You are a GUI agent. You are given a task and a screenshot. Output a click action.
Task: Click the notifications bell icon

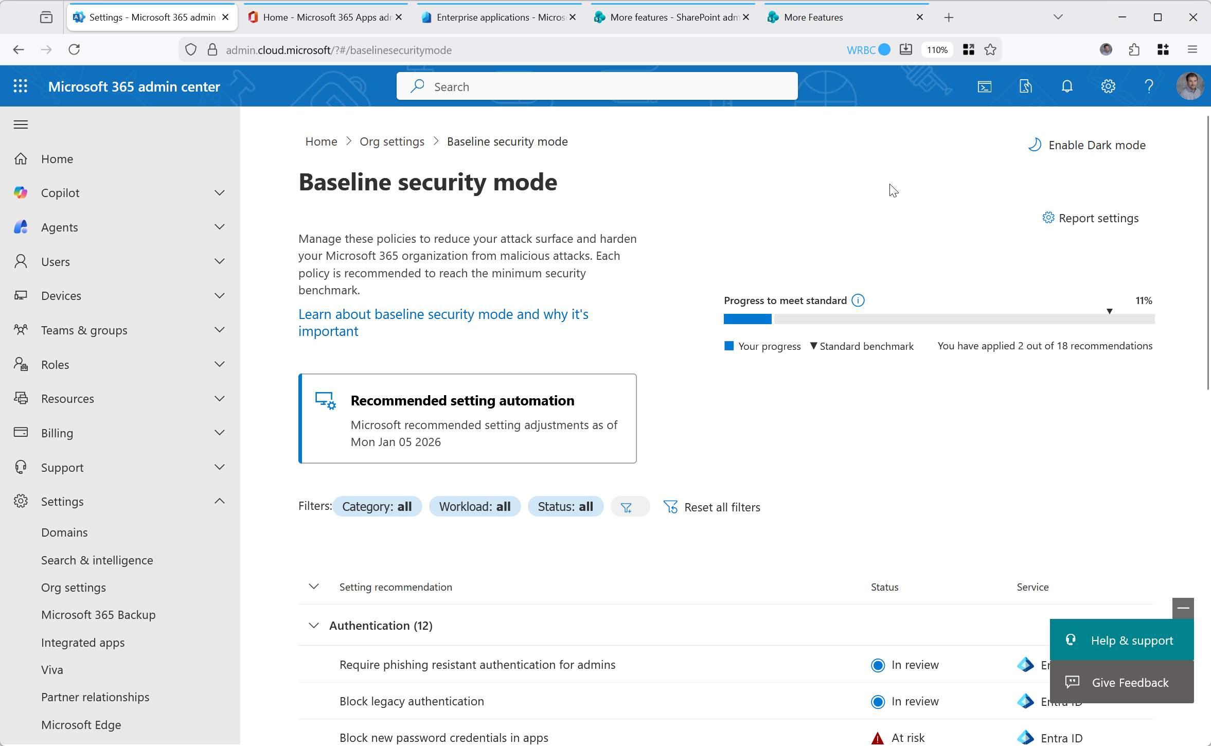[1067, 86]
